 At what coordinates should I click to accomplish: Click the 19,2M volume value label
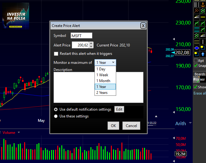[181, 154]
